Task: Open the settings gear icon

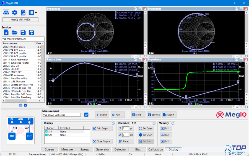Action: pos(15,12)
